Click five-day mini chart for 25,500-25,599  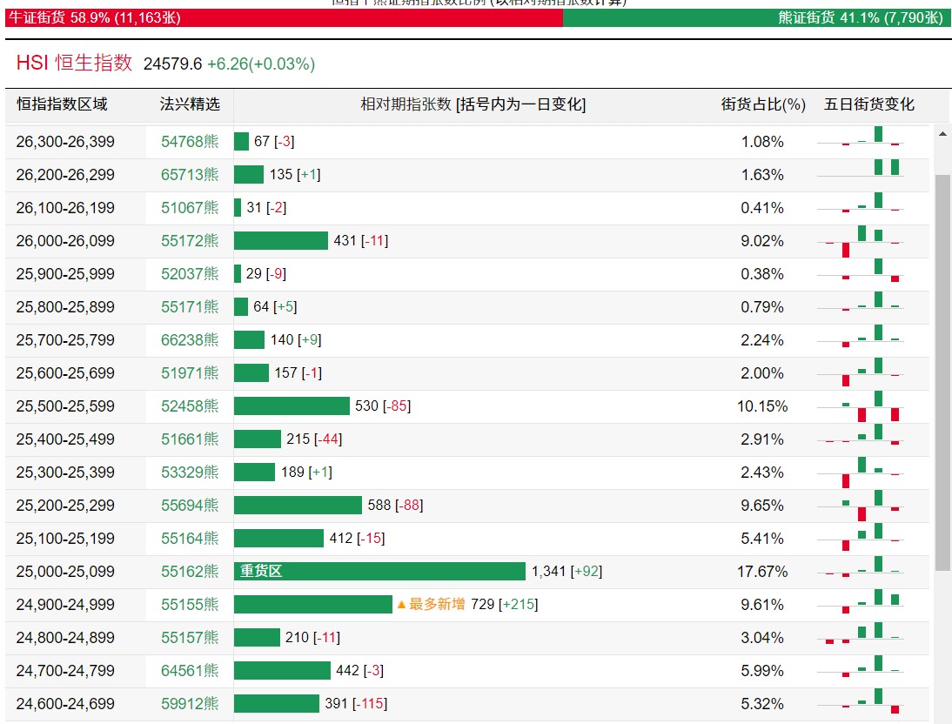point(861,406)
